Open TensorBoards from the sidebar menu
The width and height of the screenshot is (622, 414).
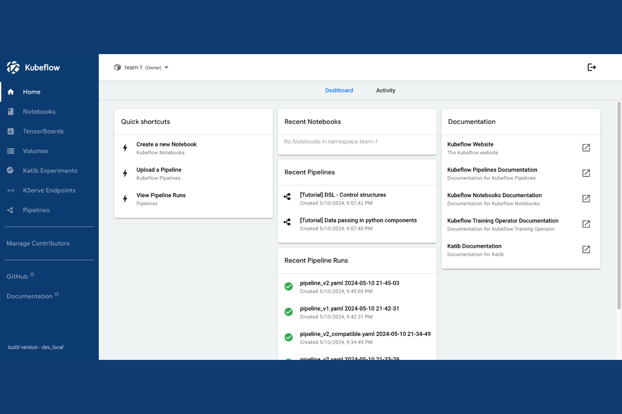tap(50, 131)
